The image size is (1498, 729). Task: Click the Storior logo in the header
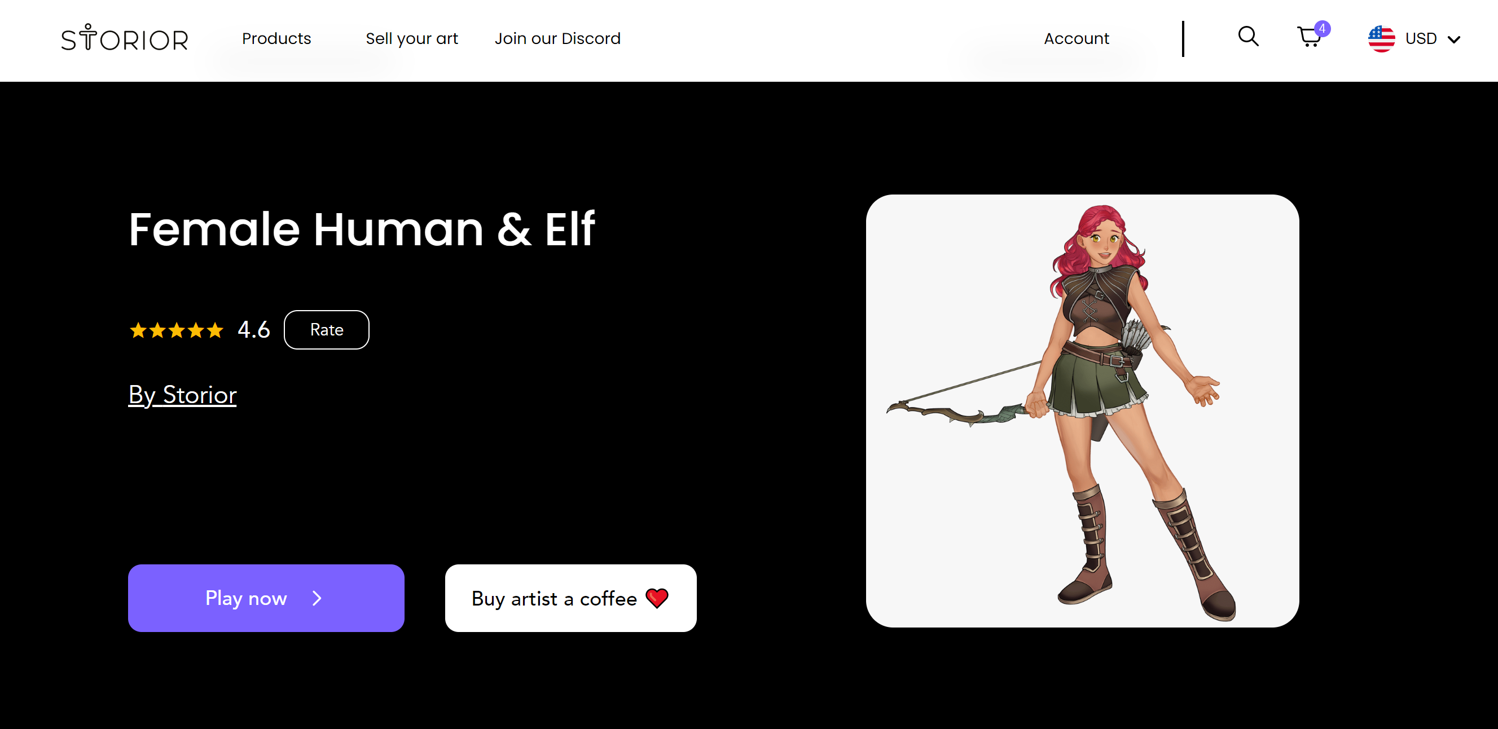click(x=125, y=38)
